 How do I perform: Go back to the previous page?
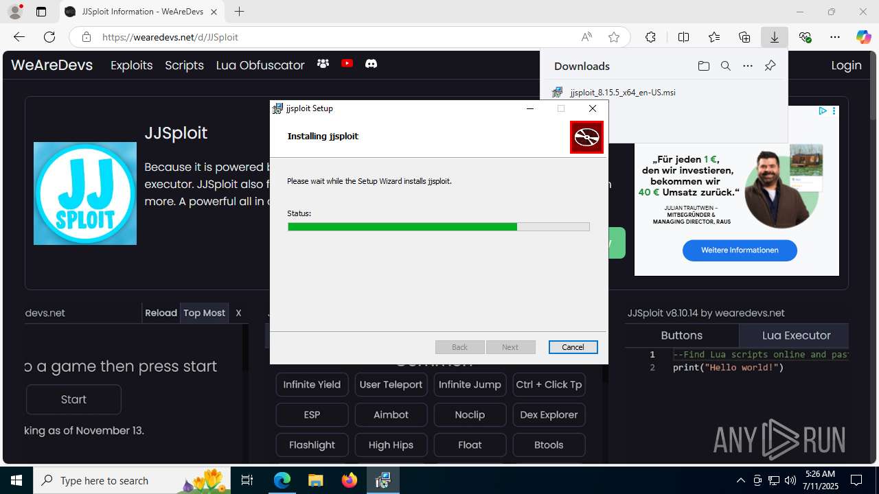pyautogui.click(x=19, y=37)
